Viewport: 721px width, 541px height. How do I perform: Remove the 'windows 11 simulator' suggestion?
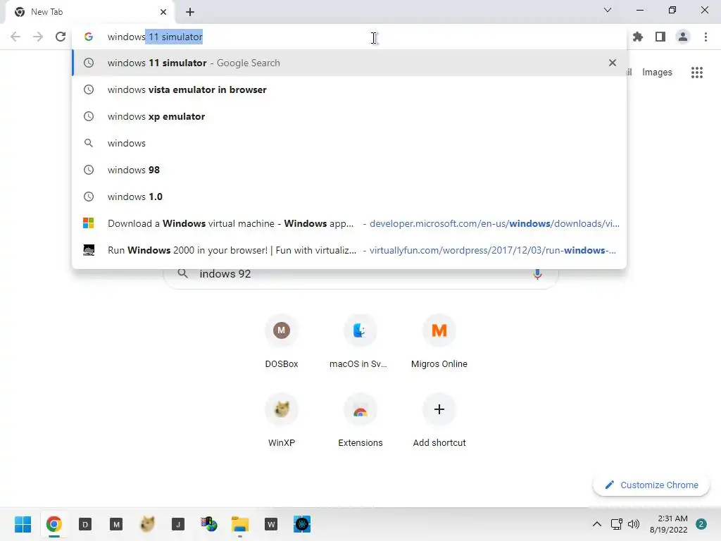click(x=612, y=63)
